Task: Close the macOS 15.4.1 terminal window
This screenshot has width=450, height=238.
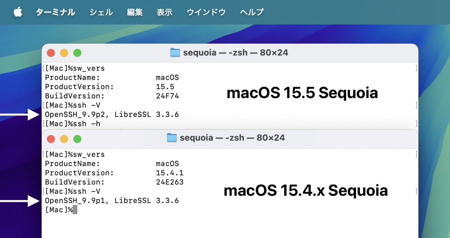Action: tap(51, 139)
